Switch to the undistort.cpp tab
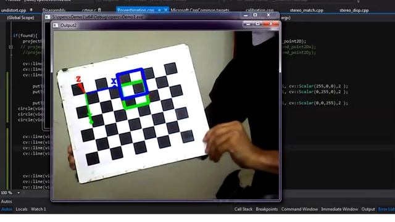The height and width of the screenshot is (222, 395). pos(14,10)
